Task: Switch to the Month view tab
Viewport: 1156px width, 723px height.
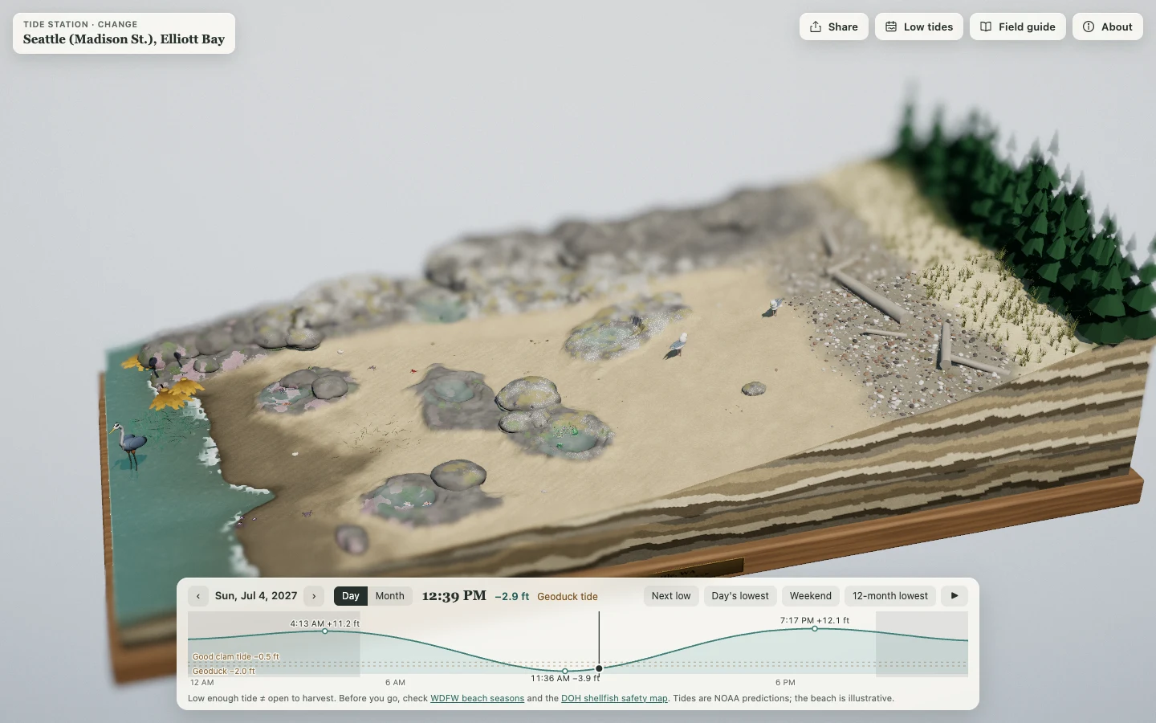Action: coord(390,596)
